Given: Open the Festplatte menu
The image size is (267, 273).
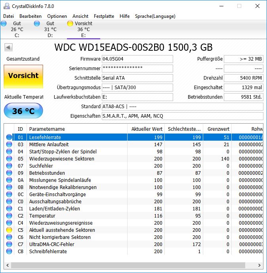Looking at the screenshot, I should coord(104,16).
